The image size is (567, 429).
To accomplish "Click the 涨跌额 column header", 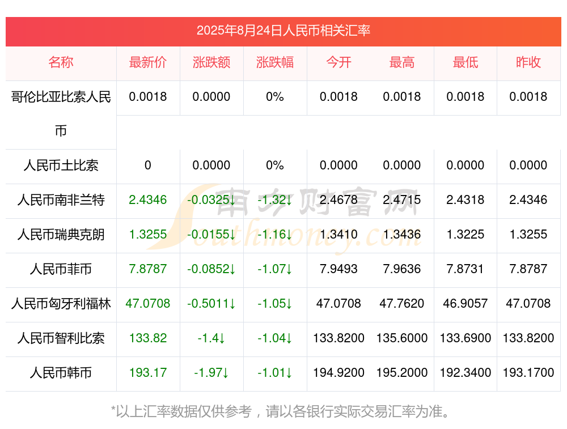I will tap(211, 62).
